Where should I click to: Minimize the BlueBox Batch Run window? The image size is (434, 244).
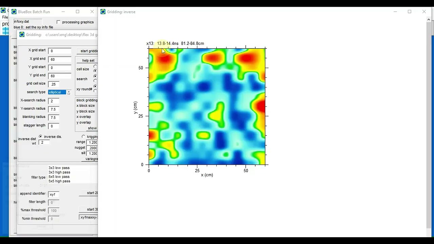tap(63, 12)
